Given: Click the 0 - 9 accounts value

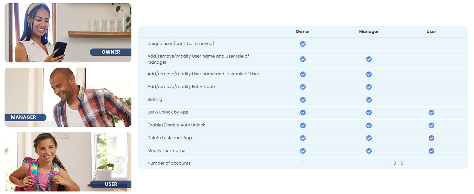Looking at the screenshot, I should (x=398, y=163).
